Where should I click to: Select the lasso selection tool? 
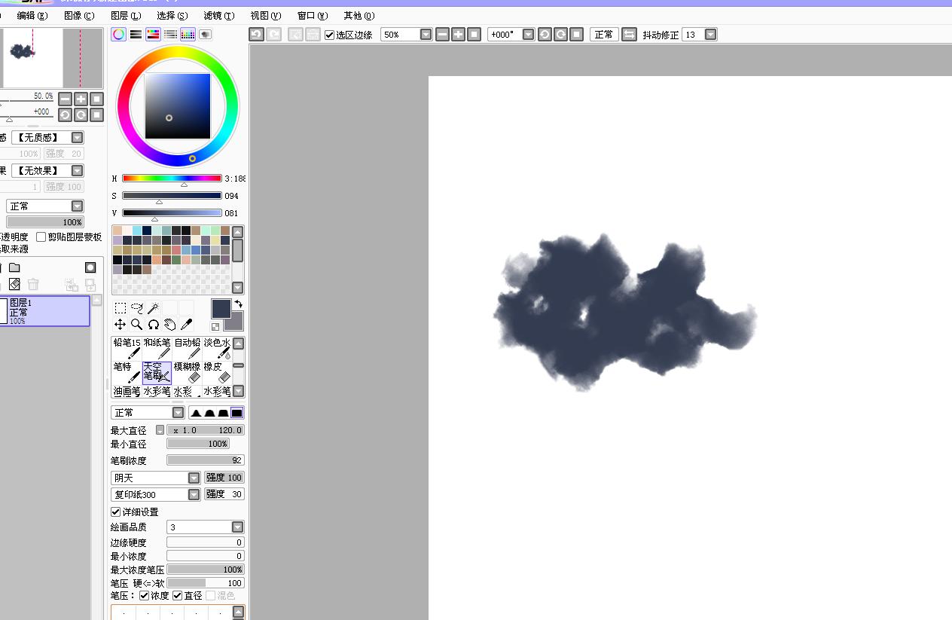click(x=137, y=308)
